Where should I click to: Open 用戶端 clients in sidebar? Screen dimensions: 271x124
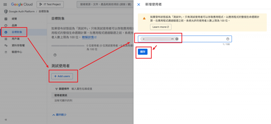pos(16,39)
